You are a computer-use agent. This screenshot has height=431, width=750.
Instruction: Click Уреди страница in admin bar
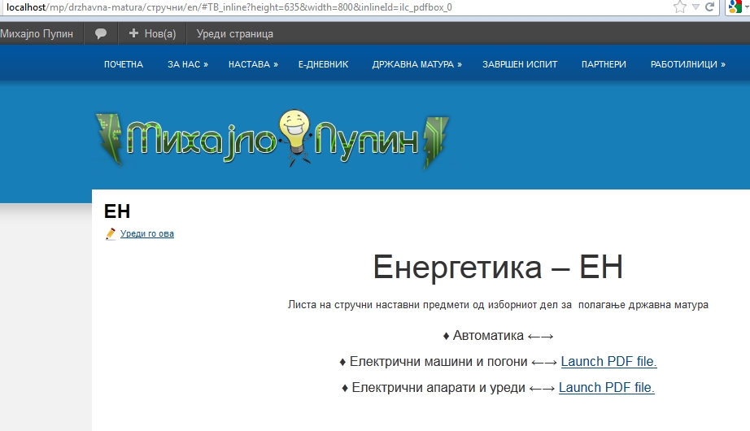click(x=234, y=34)
